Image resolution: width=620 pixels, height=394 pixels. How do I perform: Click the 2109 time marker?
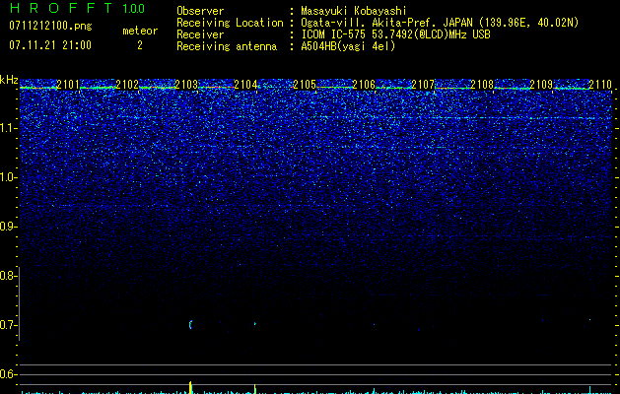point(541,84)
